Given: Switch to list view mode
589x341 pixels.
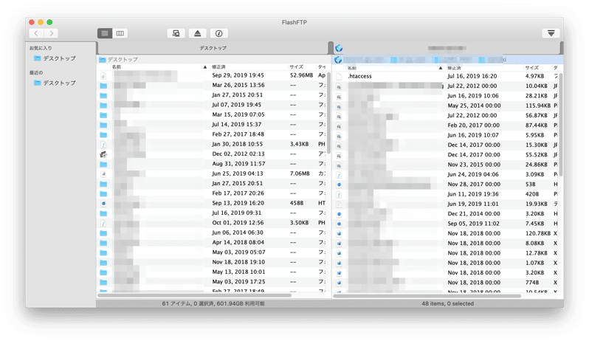Looking at the screenshot, I should point(105,33).
